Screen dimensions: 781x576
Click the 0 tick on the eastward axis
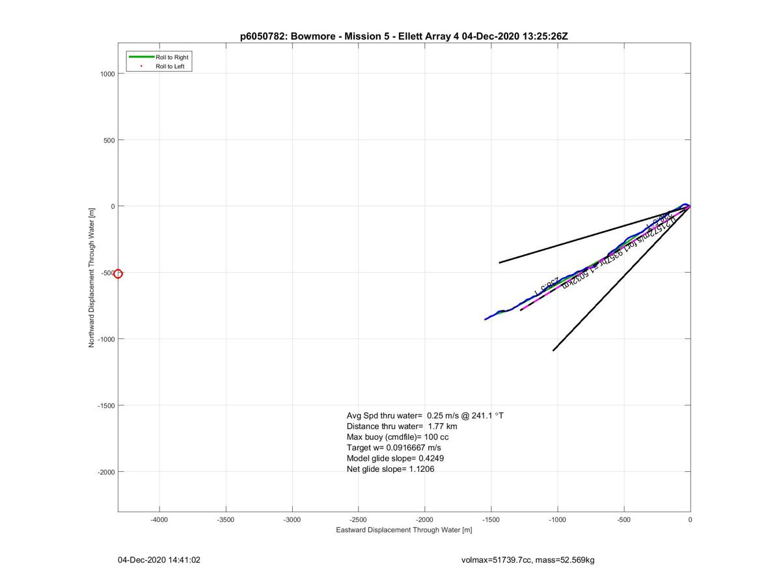[x=690, y=520]
